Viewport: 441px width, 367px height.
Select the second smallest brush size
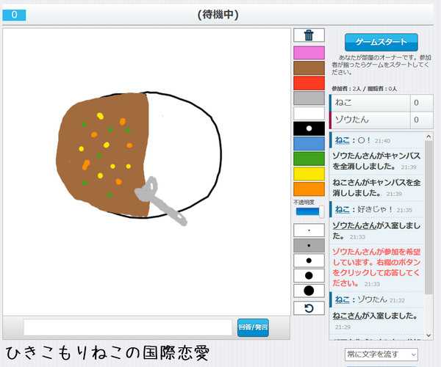tap(309, 245)
